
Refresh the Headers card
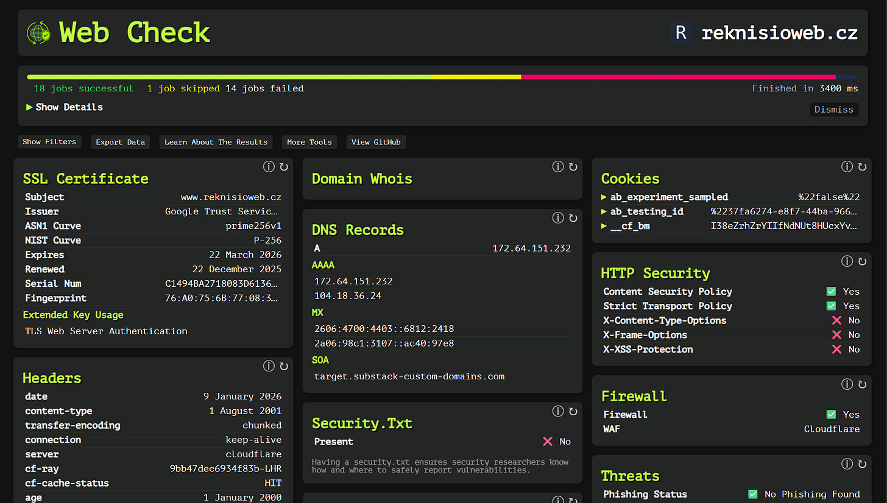283,366
